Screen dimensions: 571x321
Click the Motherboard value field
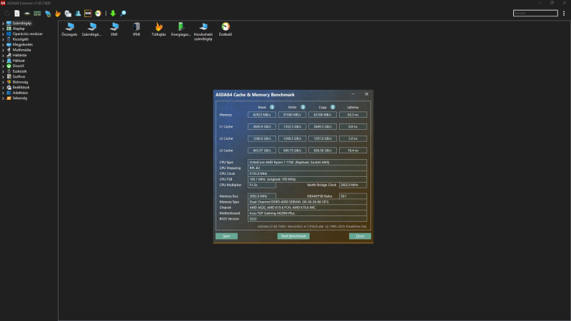[x=308, y=213]
